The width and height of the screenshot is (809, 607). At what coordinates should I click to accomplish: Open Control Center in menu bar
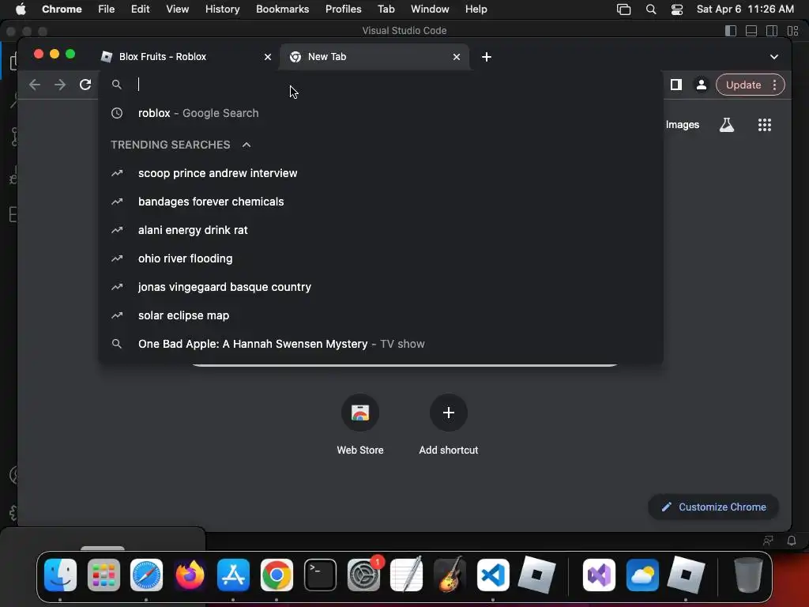[677, 9]
